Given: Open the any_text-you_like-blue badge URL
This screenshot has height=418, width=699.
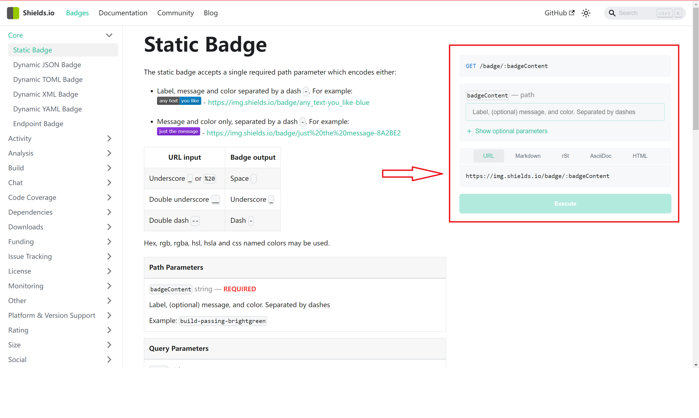Looking at the screenshot, I should click(289, 103).
